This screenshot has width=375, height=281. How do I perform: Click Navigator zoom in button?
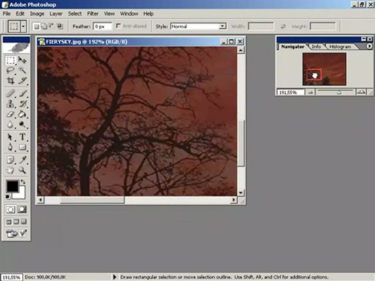tap(361, 92)
